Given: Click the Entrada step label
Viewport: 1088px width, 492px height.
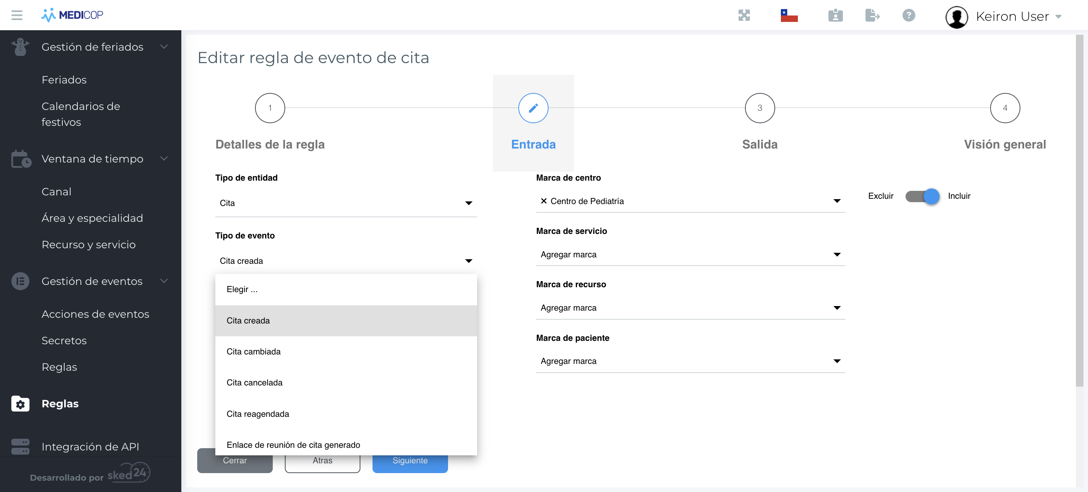Looking at the screenshot, I should pos(533,144).
